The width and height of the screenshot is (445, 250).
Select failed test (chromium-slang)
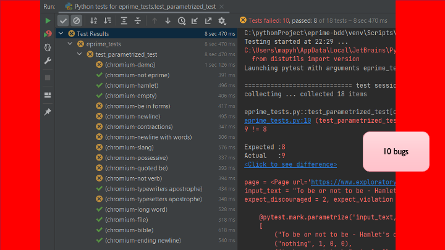click(129, 148)
